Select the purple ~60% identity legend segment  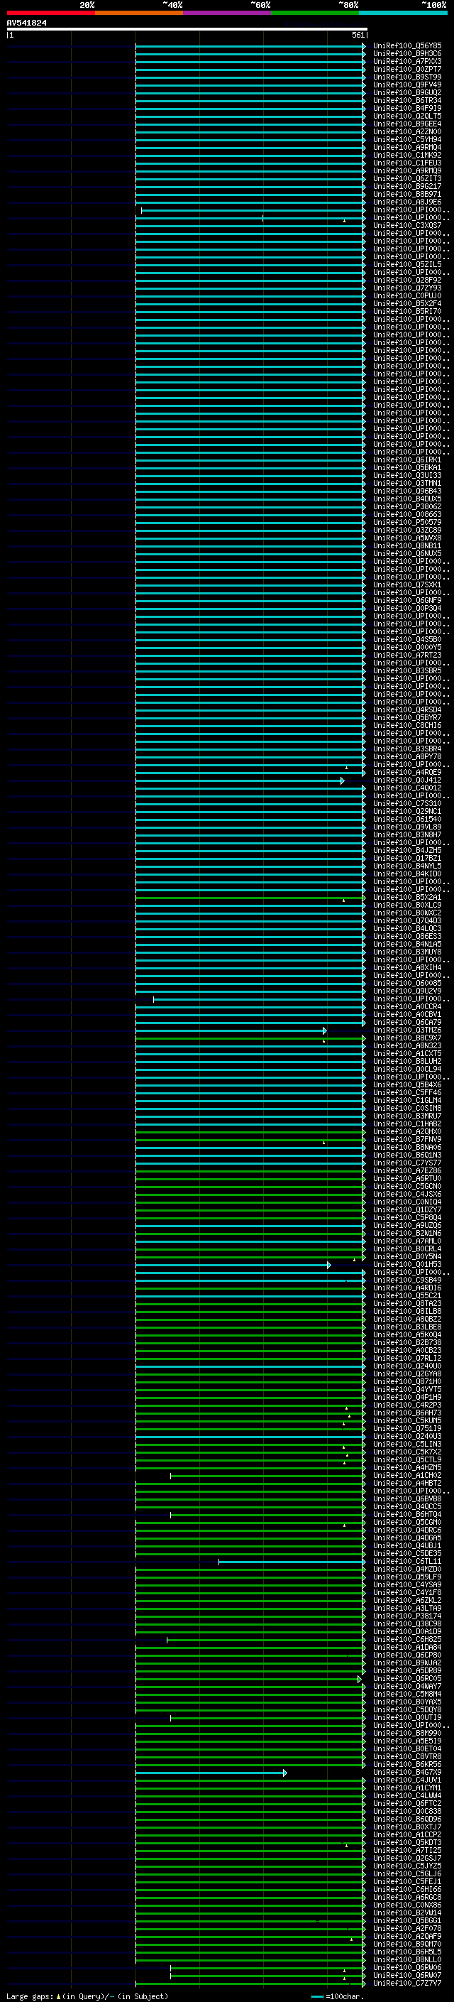[x=228, y=13]
